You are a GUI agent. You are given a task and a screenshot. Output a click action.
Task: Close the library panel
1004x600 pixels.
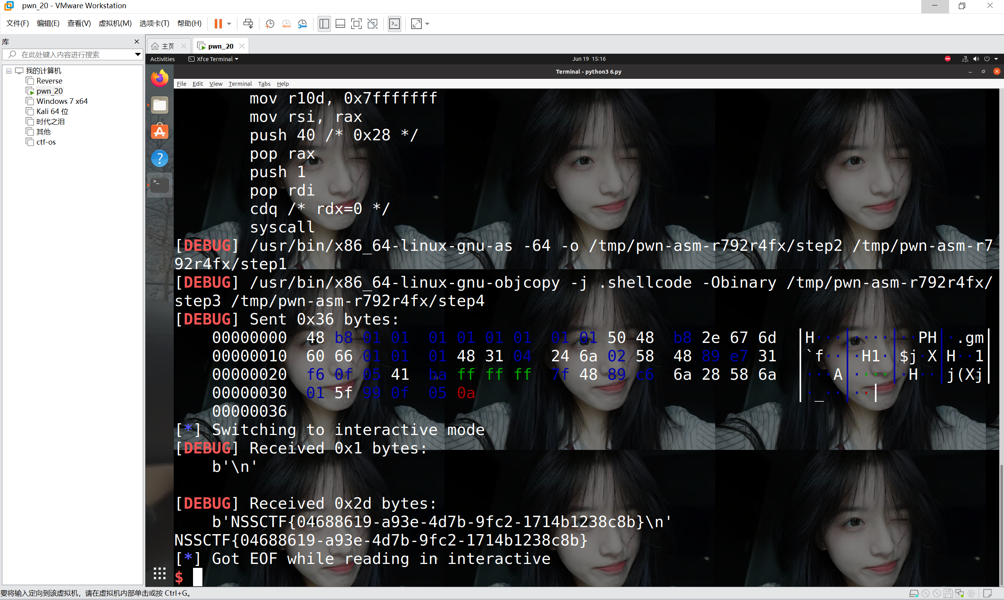(x=137, y=42)
